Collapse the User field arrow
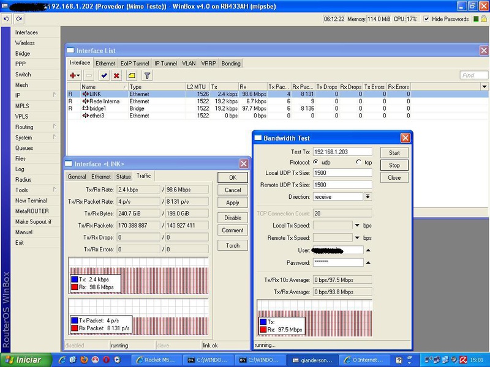This screenshot has width=490, height=367. coord(368,250)
